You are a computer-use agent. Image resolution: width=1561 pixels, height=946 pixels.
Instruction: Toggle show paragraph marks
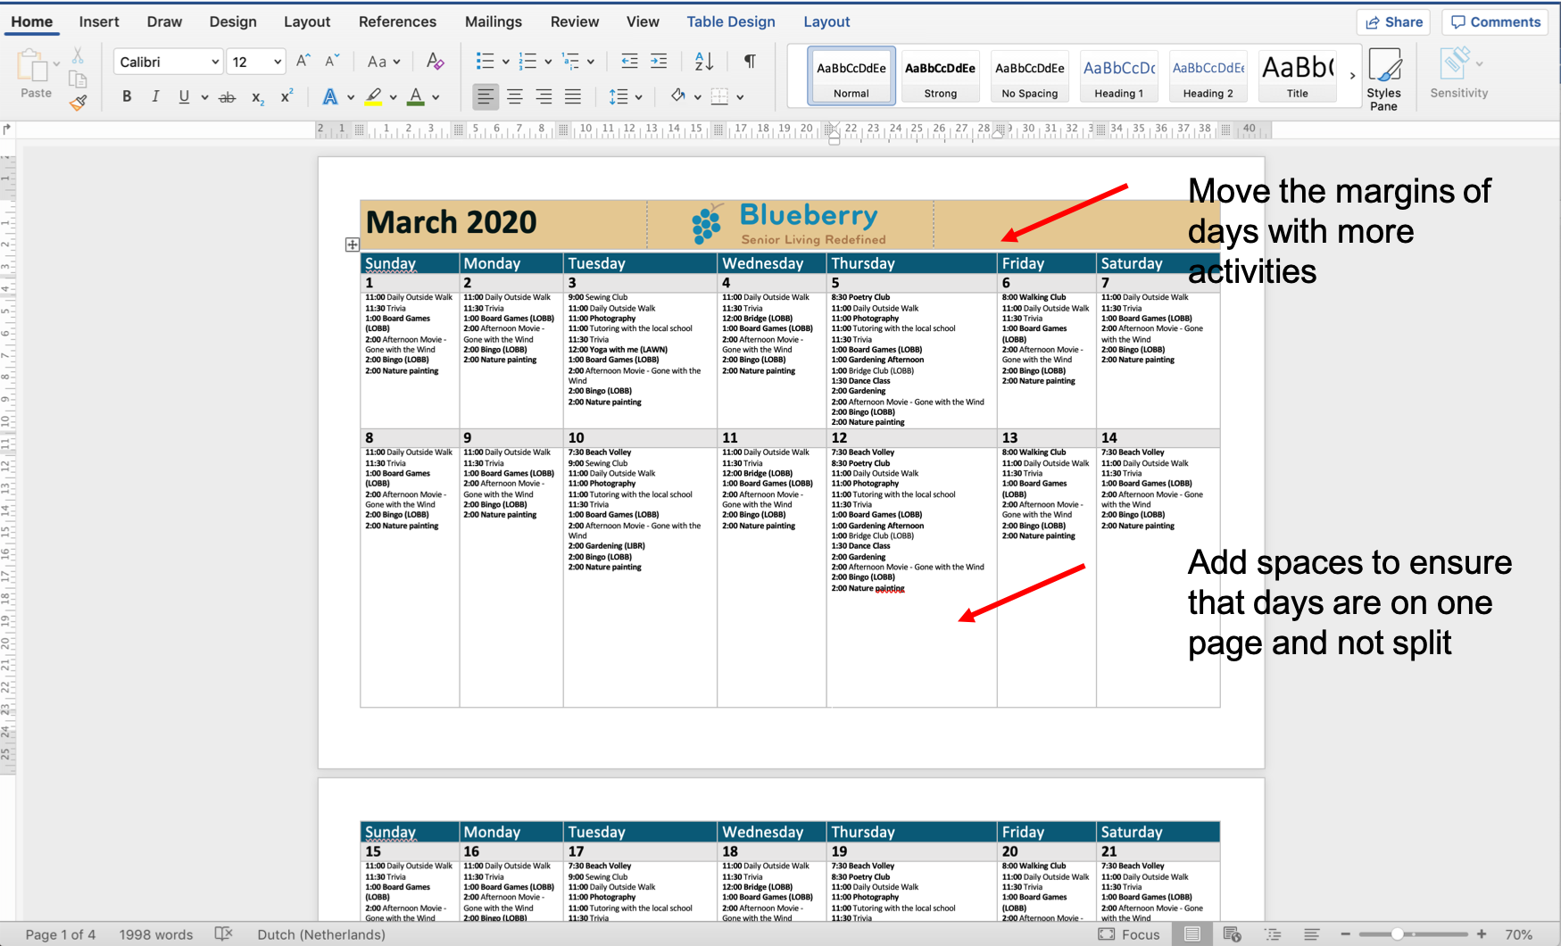tap(750, 61)
